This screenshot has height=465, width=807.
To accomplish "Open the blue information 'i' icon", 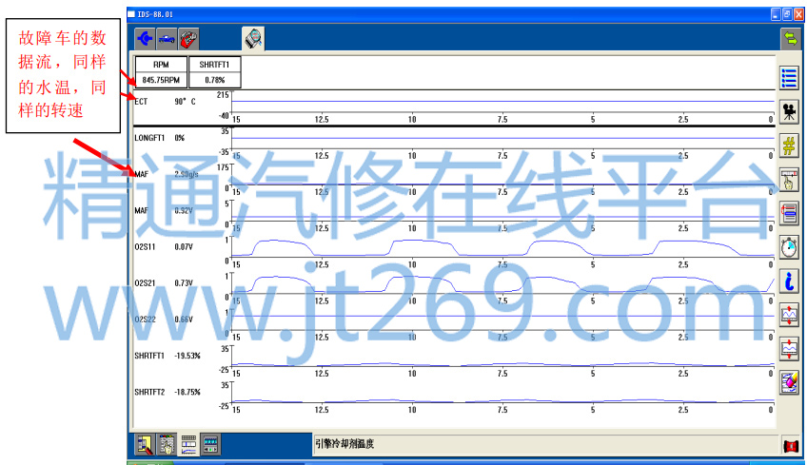I will (x=789, y=281).
